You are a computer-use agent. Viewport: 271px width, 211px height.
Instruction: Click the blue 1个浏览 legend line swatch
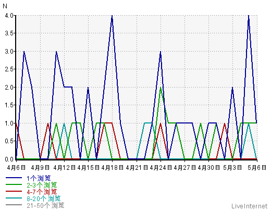click(x=14, y=178)
